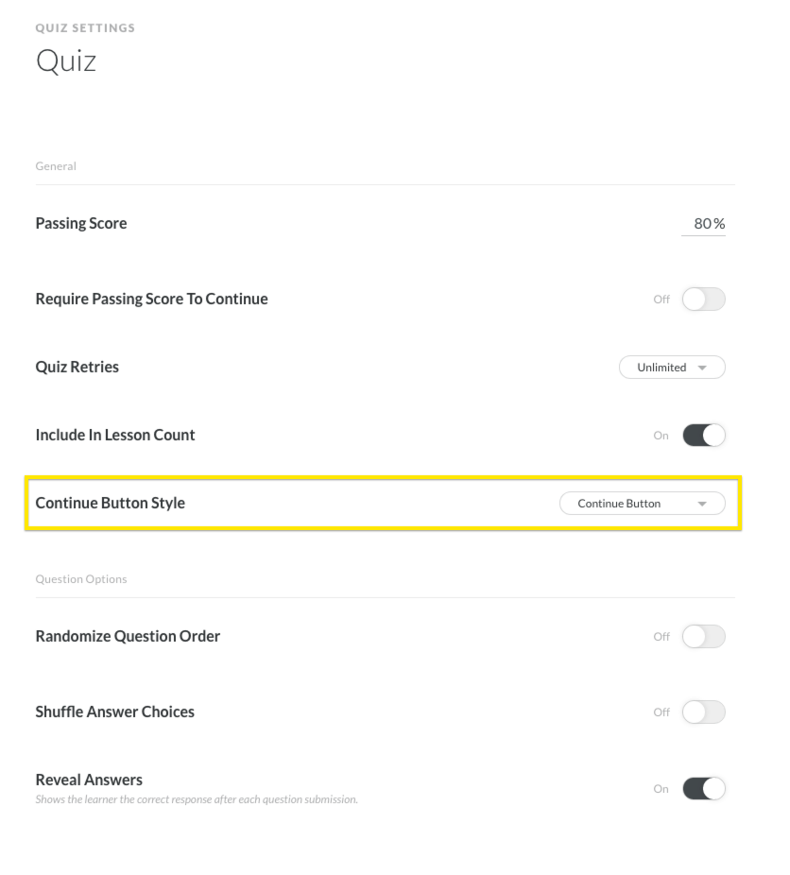
Task: Click the 'Continue Button Style' label
Action: point(111,504)
